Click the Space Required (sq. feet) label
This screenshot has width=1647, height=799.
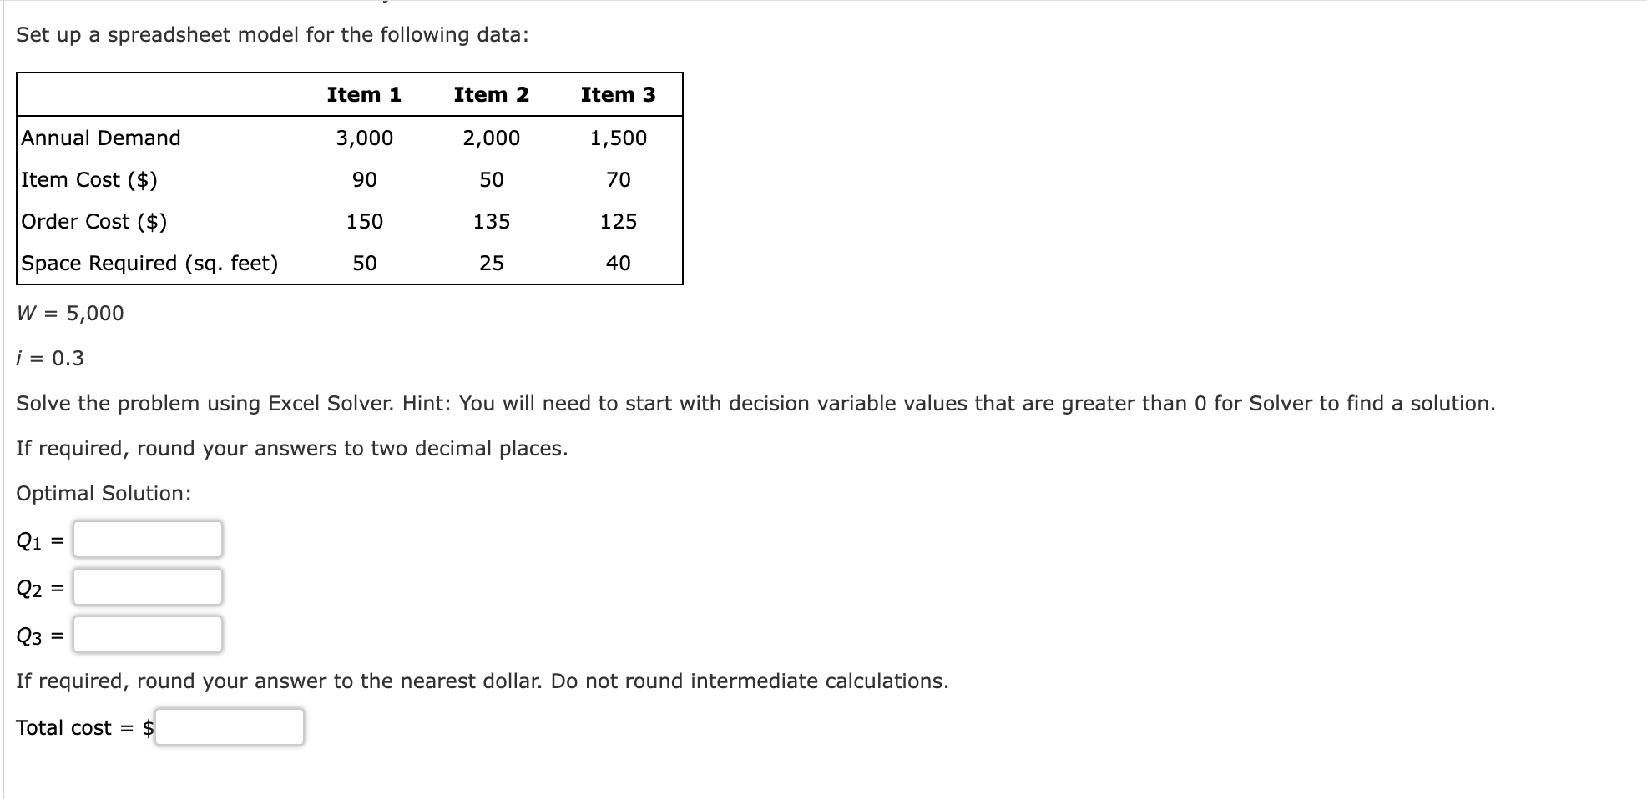tap(149, 263)
